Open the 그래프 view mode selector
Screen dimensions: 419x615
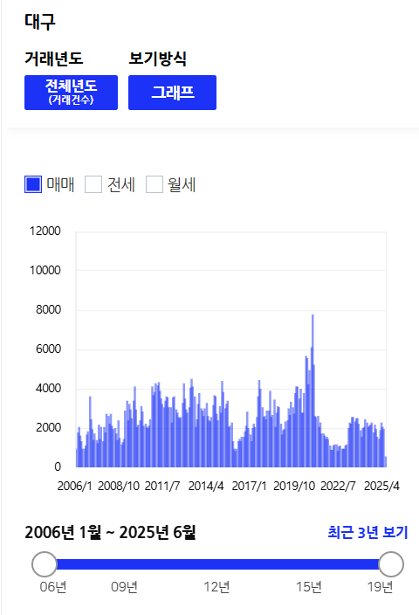click(172, 93)
